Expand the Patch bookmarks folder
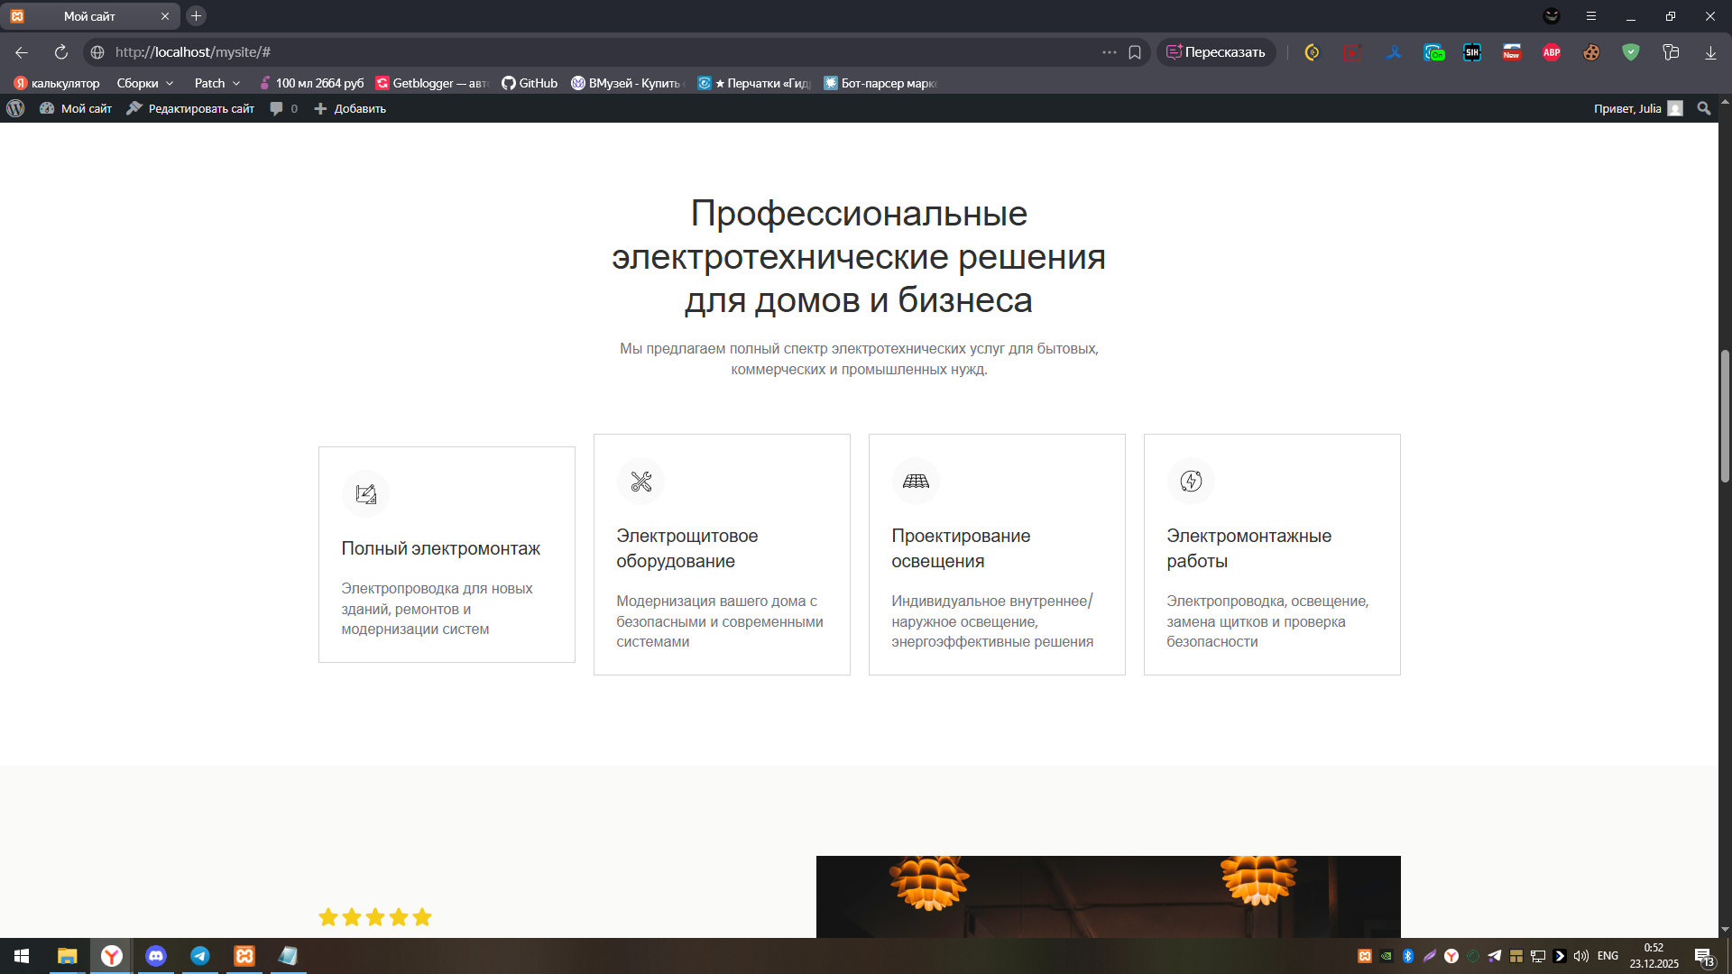 [x=217, y=83]
